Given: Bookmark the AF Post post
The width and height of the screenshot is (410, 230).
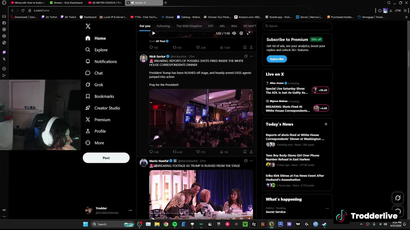Looking at the screenshot, I should [245, 47].
